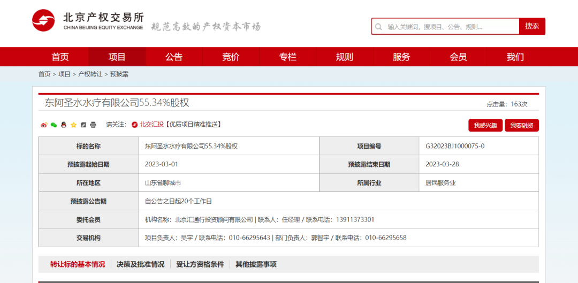Click the search magnifier icon
The height and width of the screenshot is (283, 578).
[x=378, y=27]
